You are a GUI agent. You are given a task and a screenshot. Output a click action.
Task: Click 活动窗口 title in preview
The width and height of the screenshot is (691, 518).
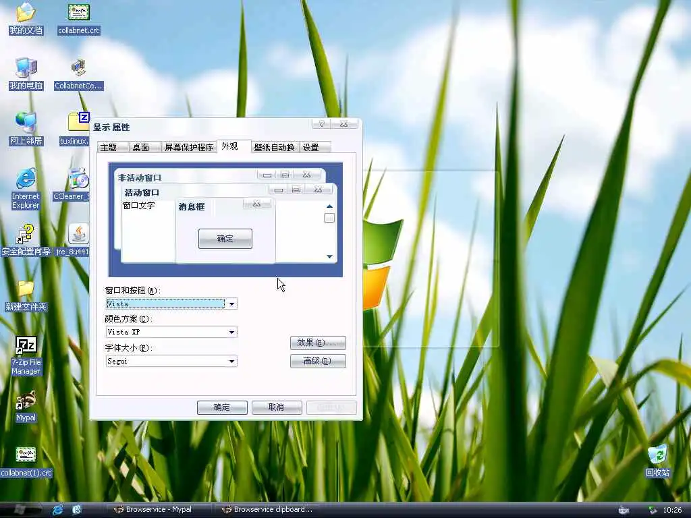point(142,192)
